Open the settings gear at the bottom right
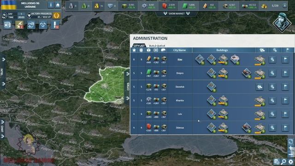Screen dimensions: 295x166 click(x=291, y=161)
